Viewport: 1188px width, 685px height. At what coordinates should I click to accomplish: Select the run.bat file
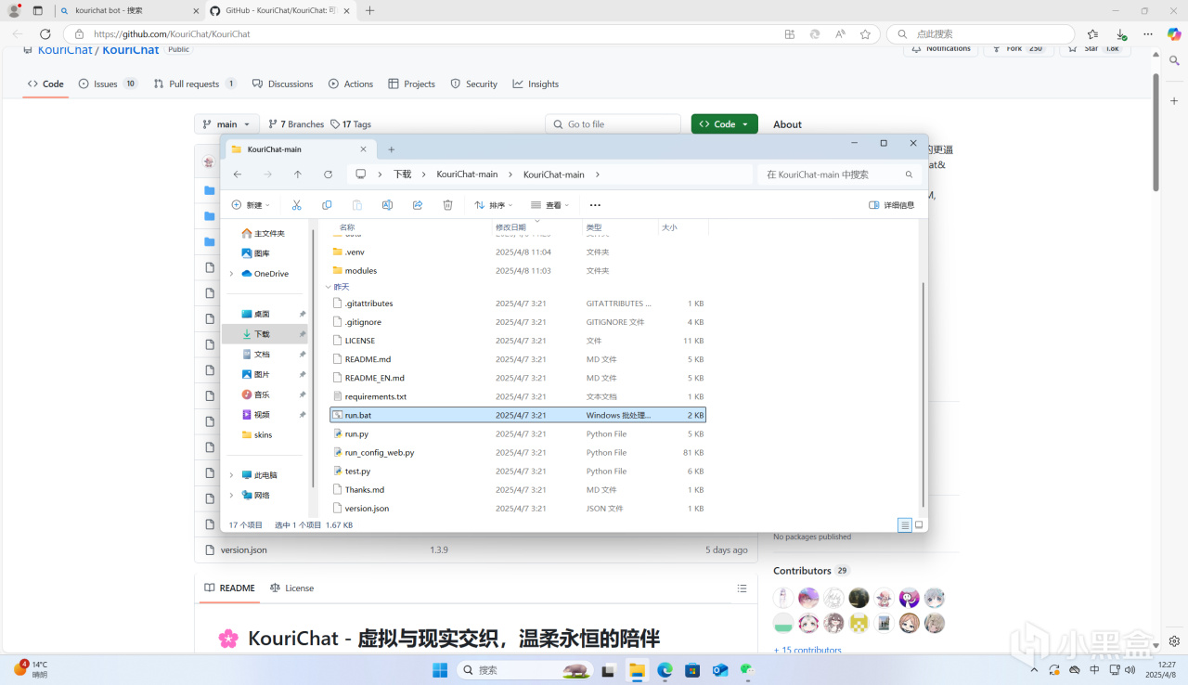click(x=518, y=415)
